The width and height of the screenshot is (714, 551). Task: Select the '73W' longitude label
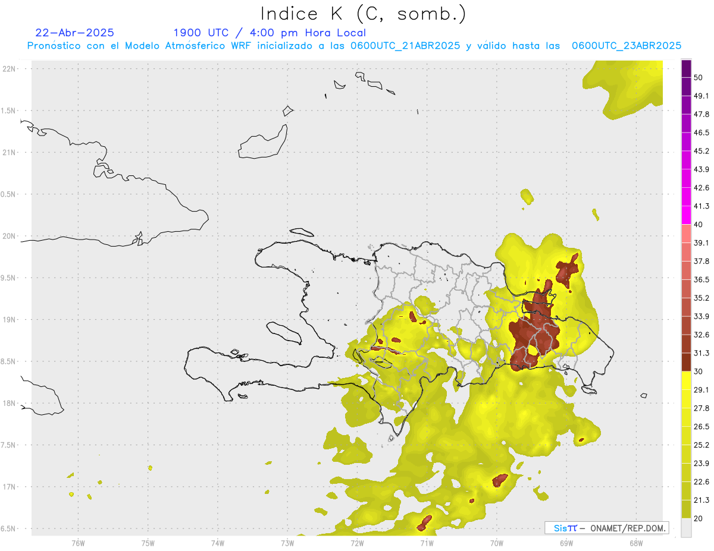click(287, 543)
